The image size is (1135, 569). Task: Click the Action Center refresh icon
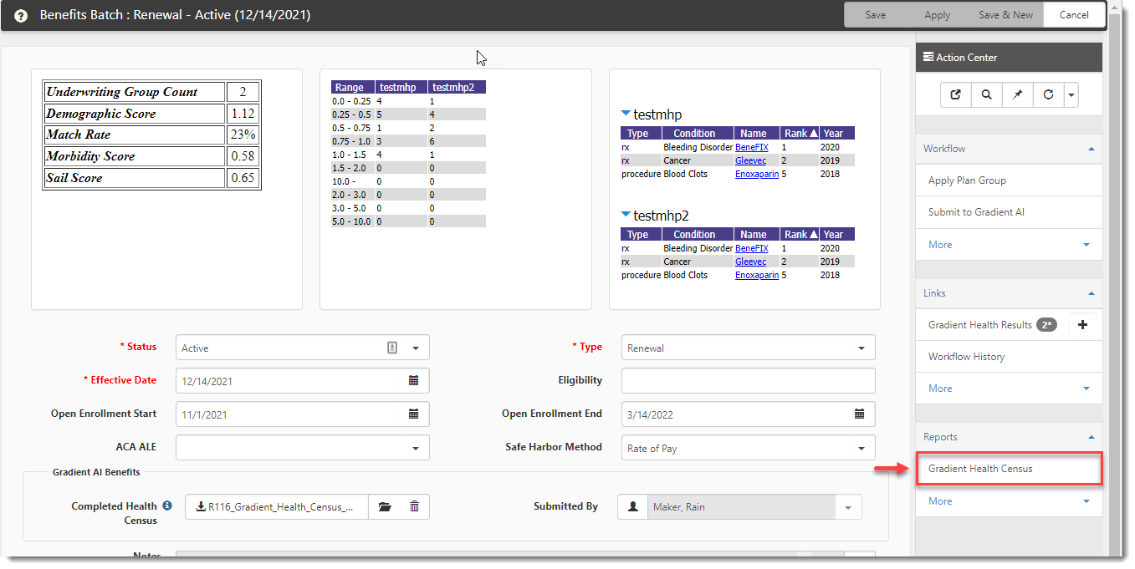1049,95
